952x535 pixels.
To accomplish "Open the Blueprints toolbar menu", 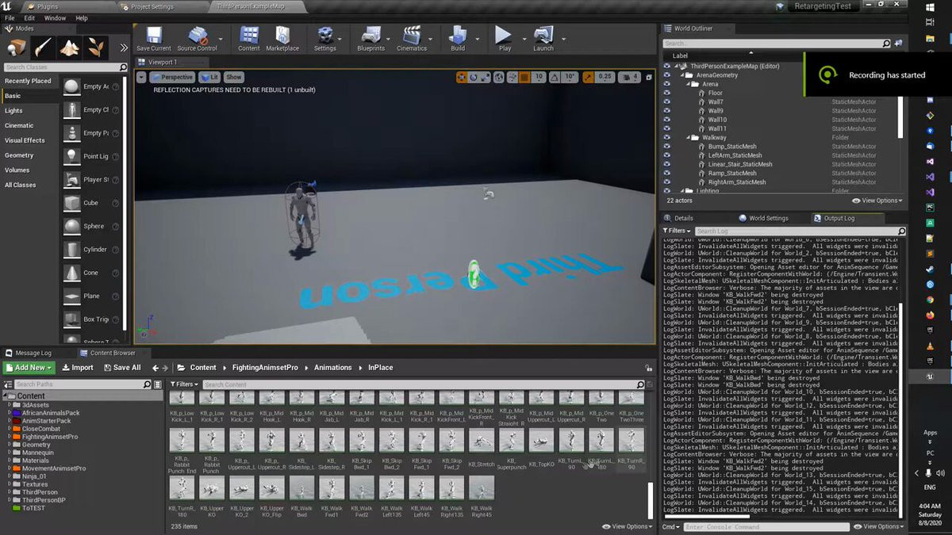I will [x=370, y=37].
